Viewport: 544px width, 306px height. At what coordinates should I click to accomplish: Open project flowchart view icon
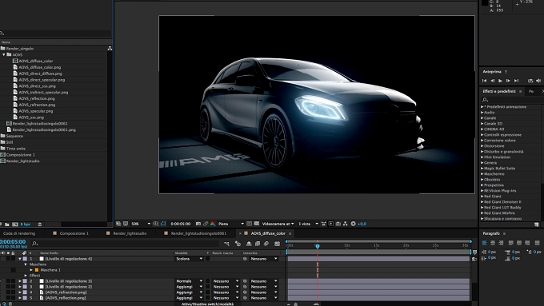(x=110, y=49)
